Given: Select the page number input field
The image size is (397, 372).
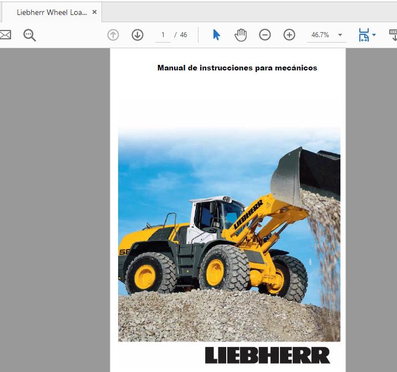Looking at the screenshot, I should pyautogui.click(x=163, y=35).
